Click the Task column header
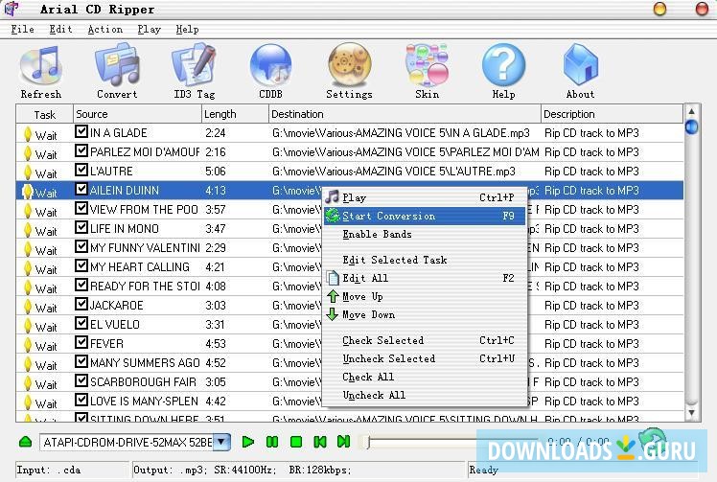 click(44, 114)
